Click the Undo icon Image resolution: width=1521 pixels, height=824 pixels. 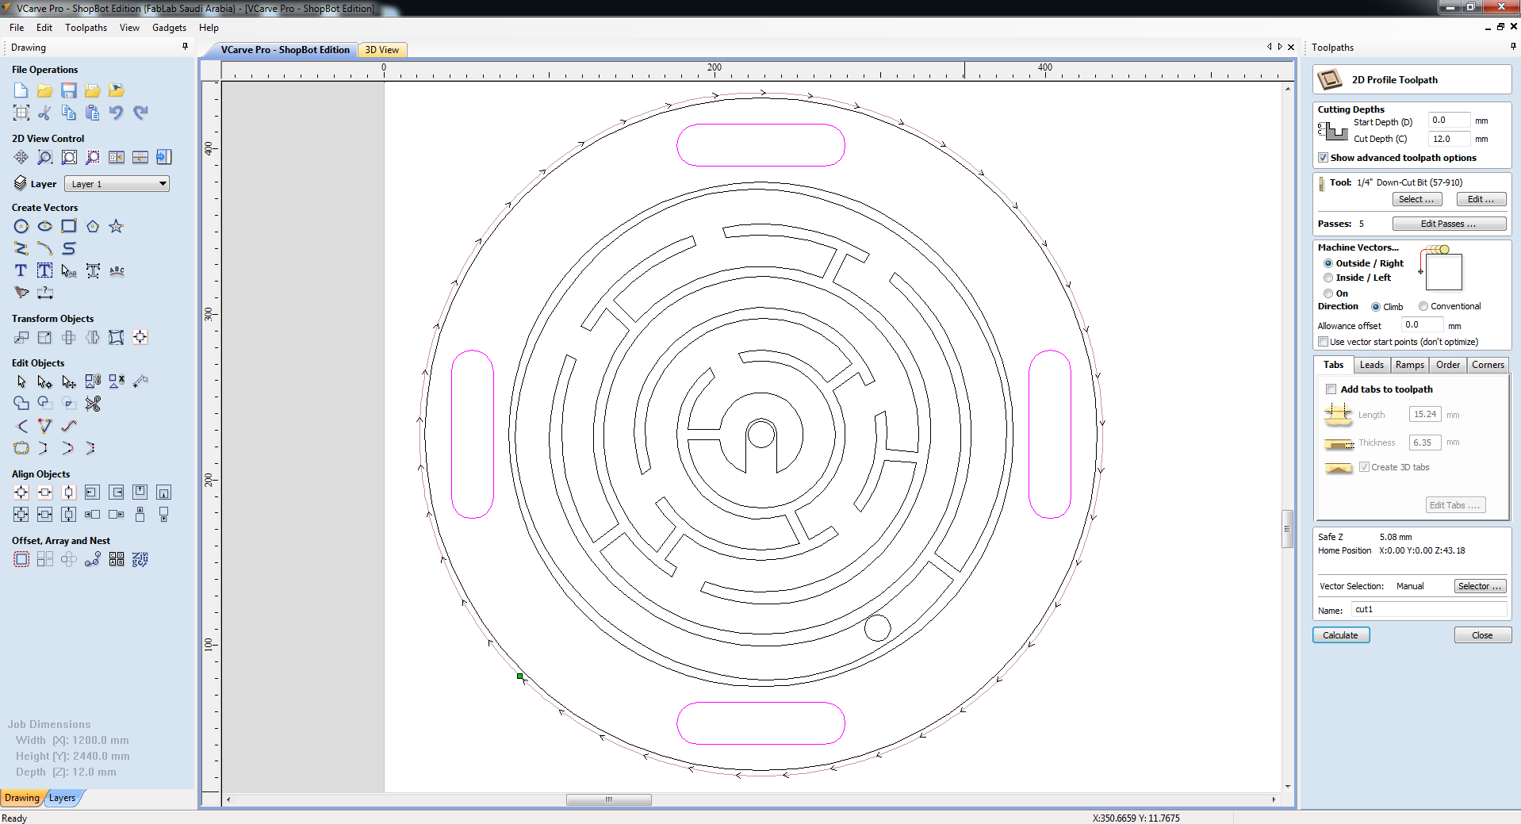pos(117,113)
